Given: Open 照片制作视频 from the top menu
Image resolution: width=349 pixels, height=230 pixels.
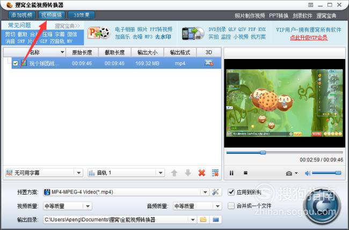Looking at the screenshot, I should coord(250,16).
